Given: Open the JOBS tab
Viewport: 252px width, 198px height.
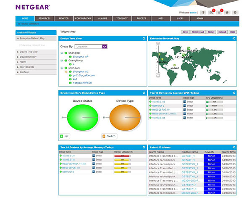Looking at the screenshot, I should [161, 18].
